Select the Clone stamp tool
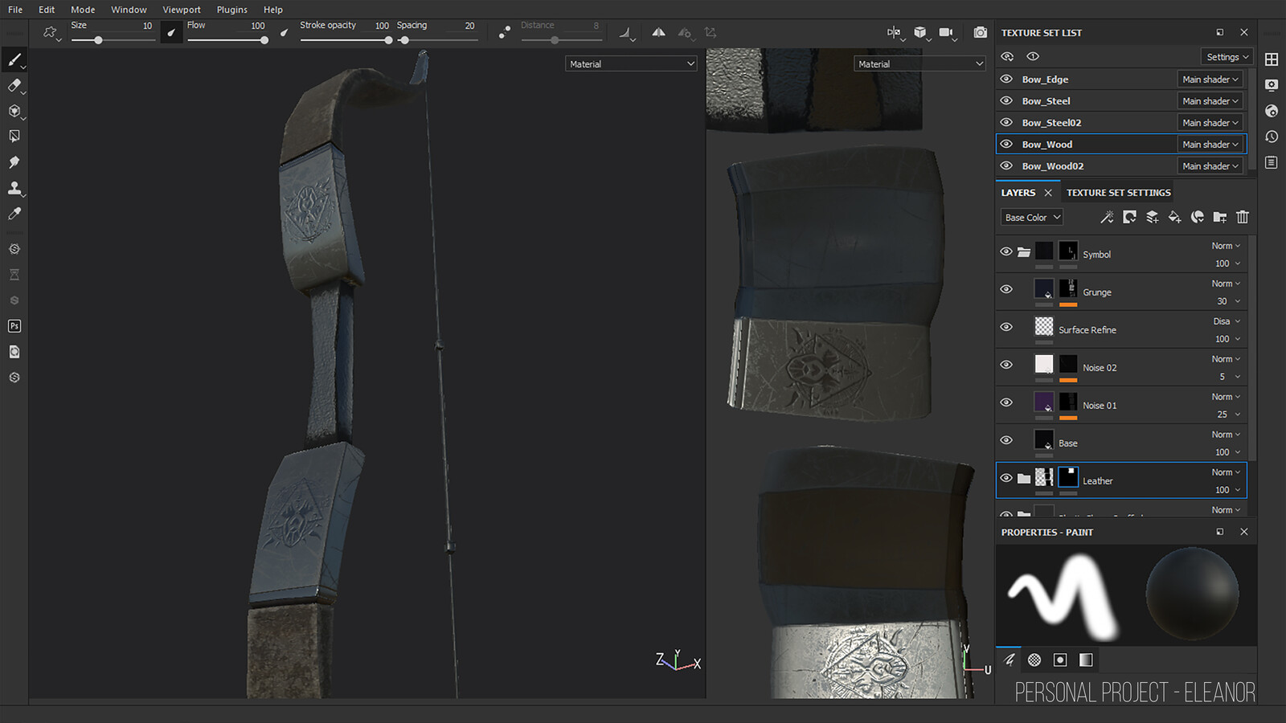The width and height of the screenshot is (1286, 723). click(x=14, y=188)
